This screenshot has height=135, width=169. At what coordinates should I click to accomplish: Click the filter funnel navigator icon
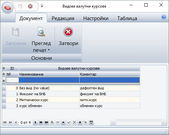[x=91, y=122]
